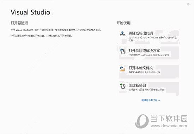
Task: Close the Visual Studio start window
Action: (x=188, y=4)
